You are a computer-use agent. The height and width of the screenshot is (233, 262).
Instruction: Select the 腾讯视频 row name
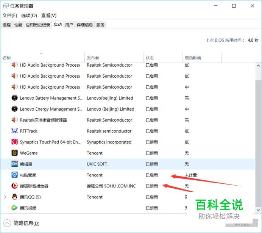click(28, 208)
